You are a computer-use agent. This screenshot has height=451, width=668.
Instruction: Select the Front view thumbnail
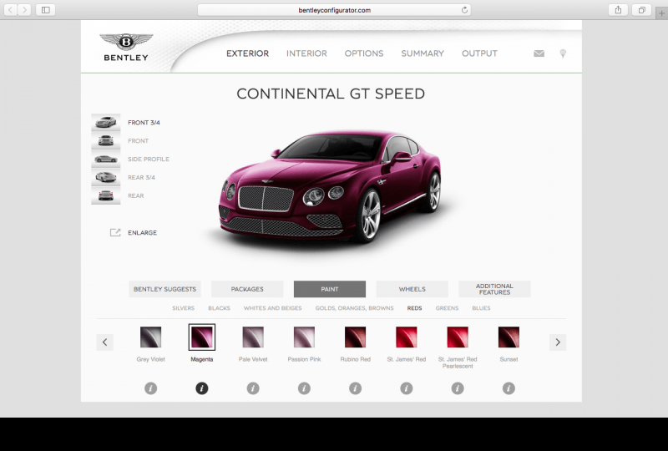(x=106, y=140)
